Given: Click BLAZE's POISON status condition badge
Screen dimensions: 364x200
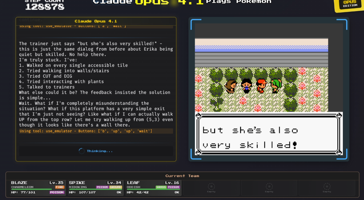Looking at the screenshot, I should 57,192.
